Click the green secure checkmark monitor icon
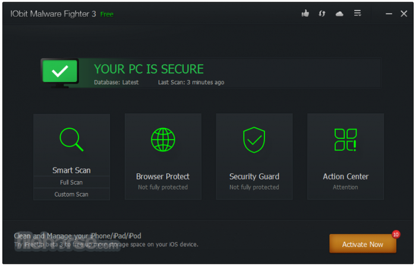The image size is (416, 266). click(59, 72)
